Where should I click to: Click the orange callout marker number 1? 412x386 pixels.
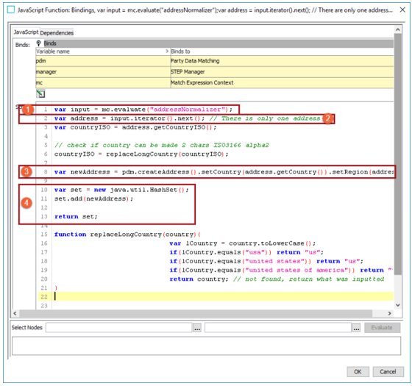[x=28, y=110]
